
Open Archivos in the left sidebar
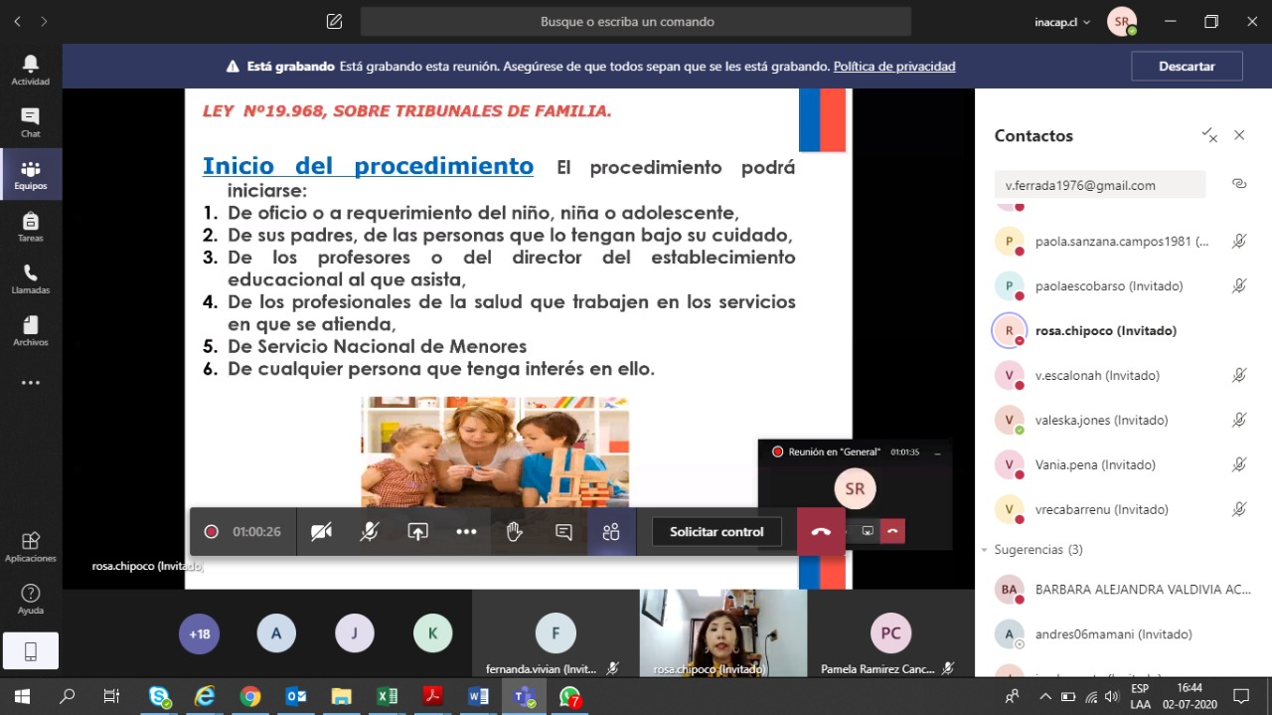click(31, 331)
